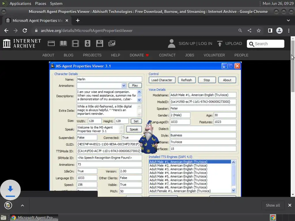The image size is (295, 221).
Task: Open the VOLUNTEER nav link
Action: [x=214, y=55]
